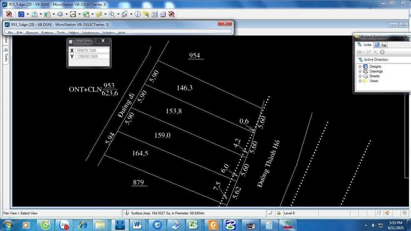Expand the Designs tree node
Image resolution: width=411 pixels, height=231 pixels.
click(x=360, y=67)
